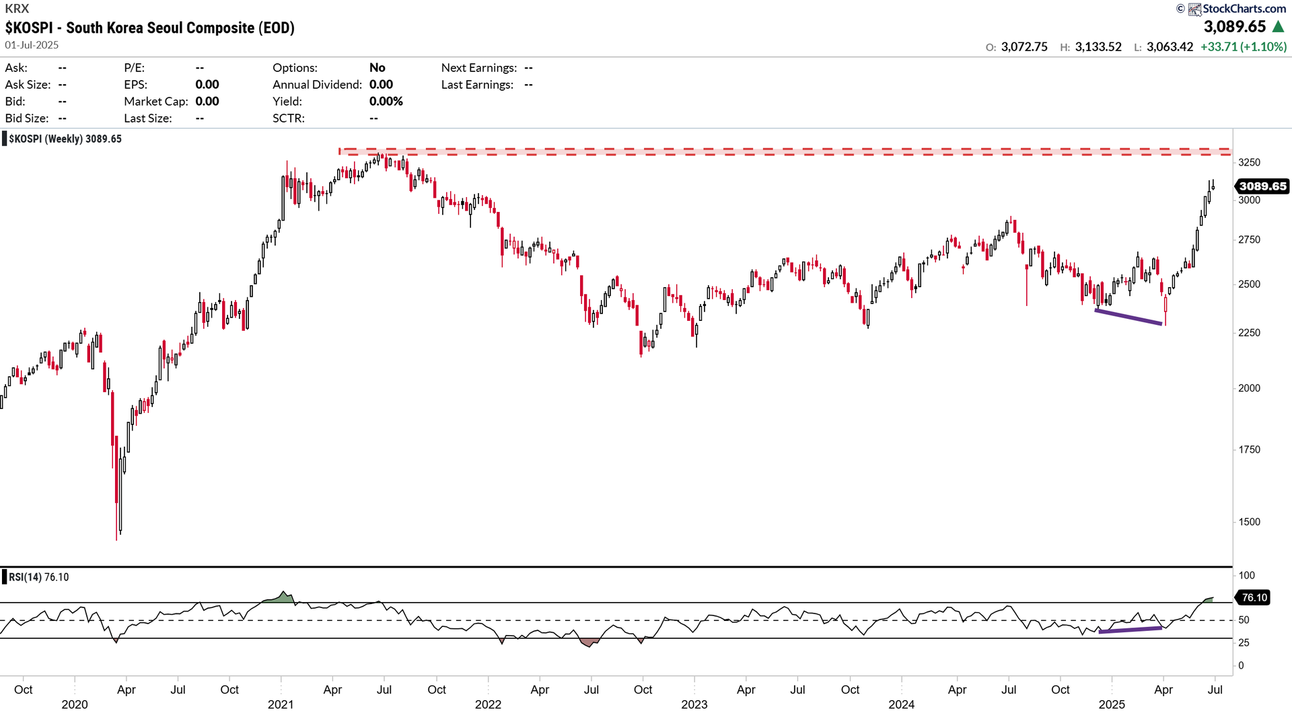Image resolution: width=1292 pixels, height=715 pixels.
Task: Click the RSI(14) 76.10 indicator label
Action: [x=39, y=577]
